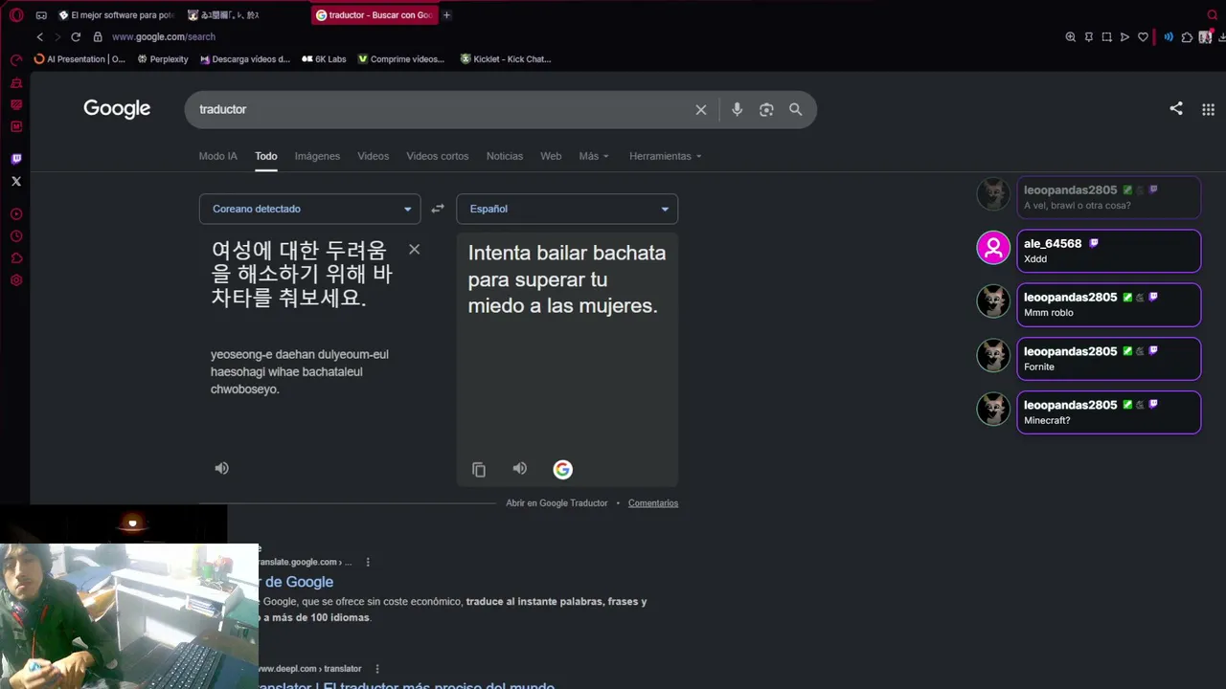Copy the Spanish translation
The image size is (1226, 689).
point(479,469)
